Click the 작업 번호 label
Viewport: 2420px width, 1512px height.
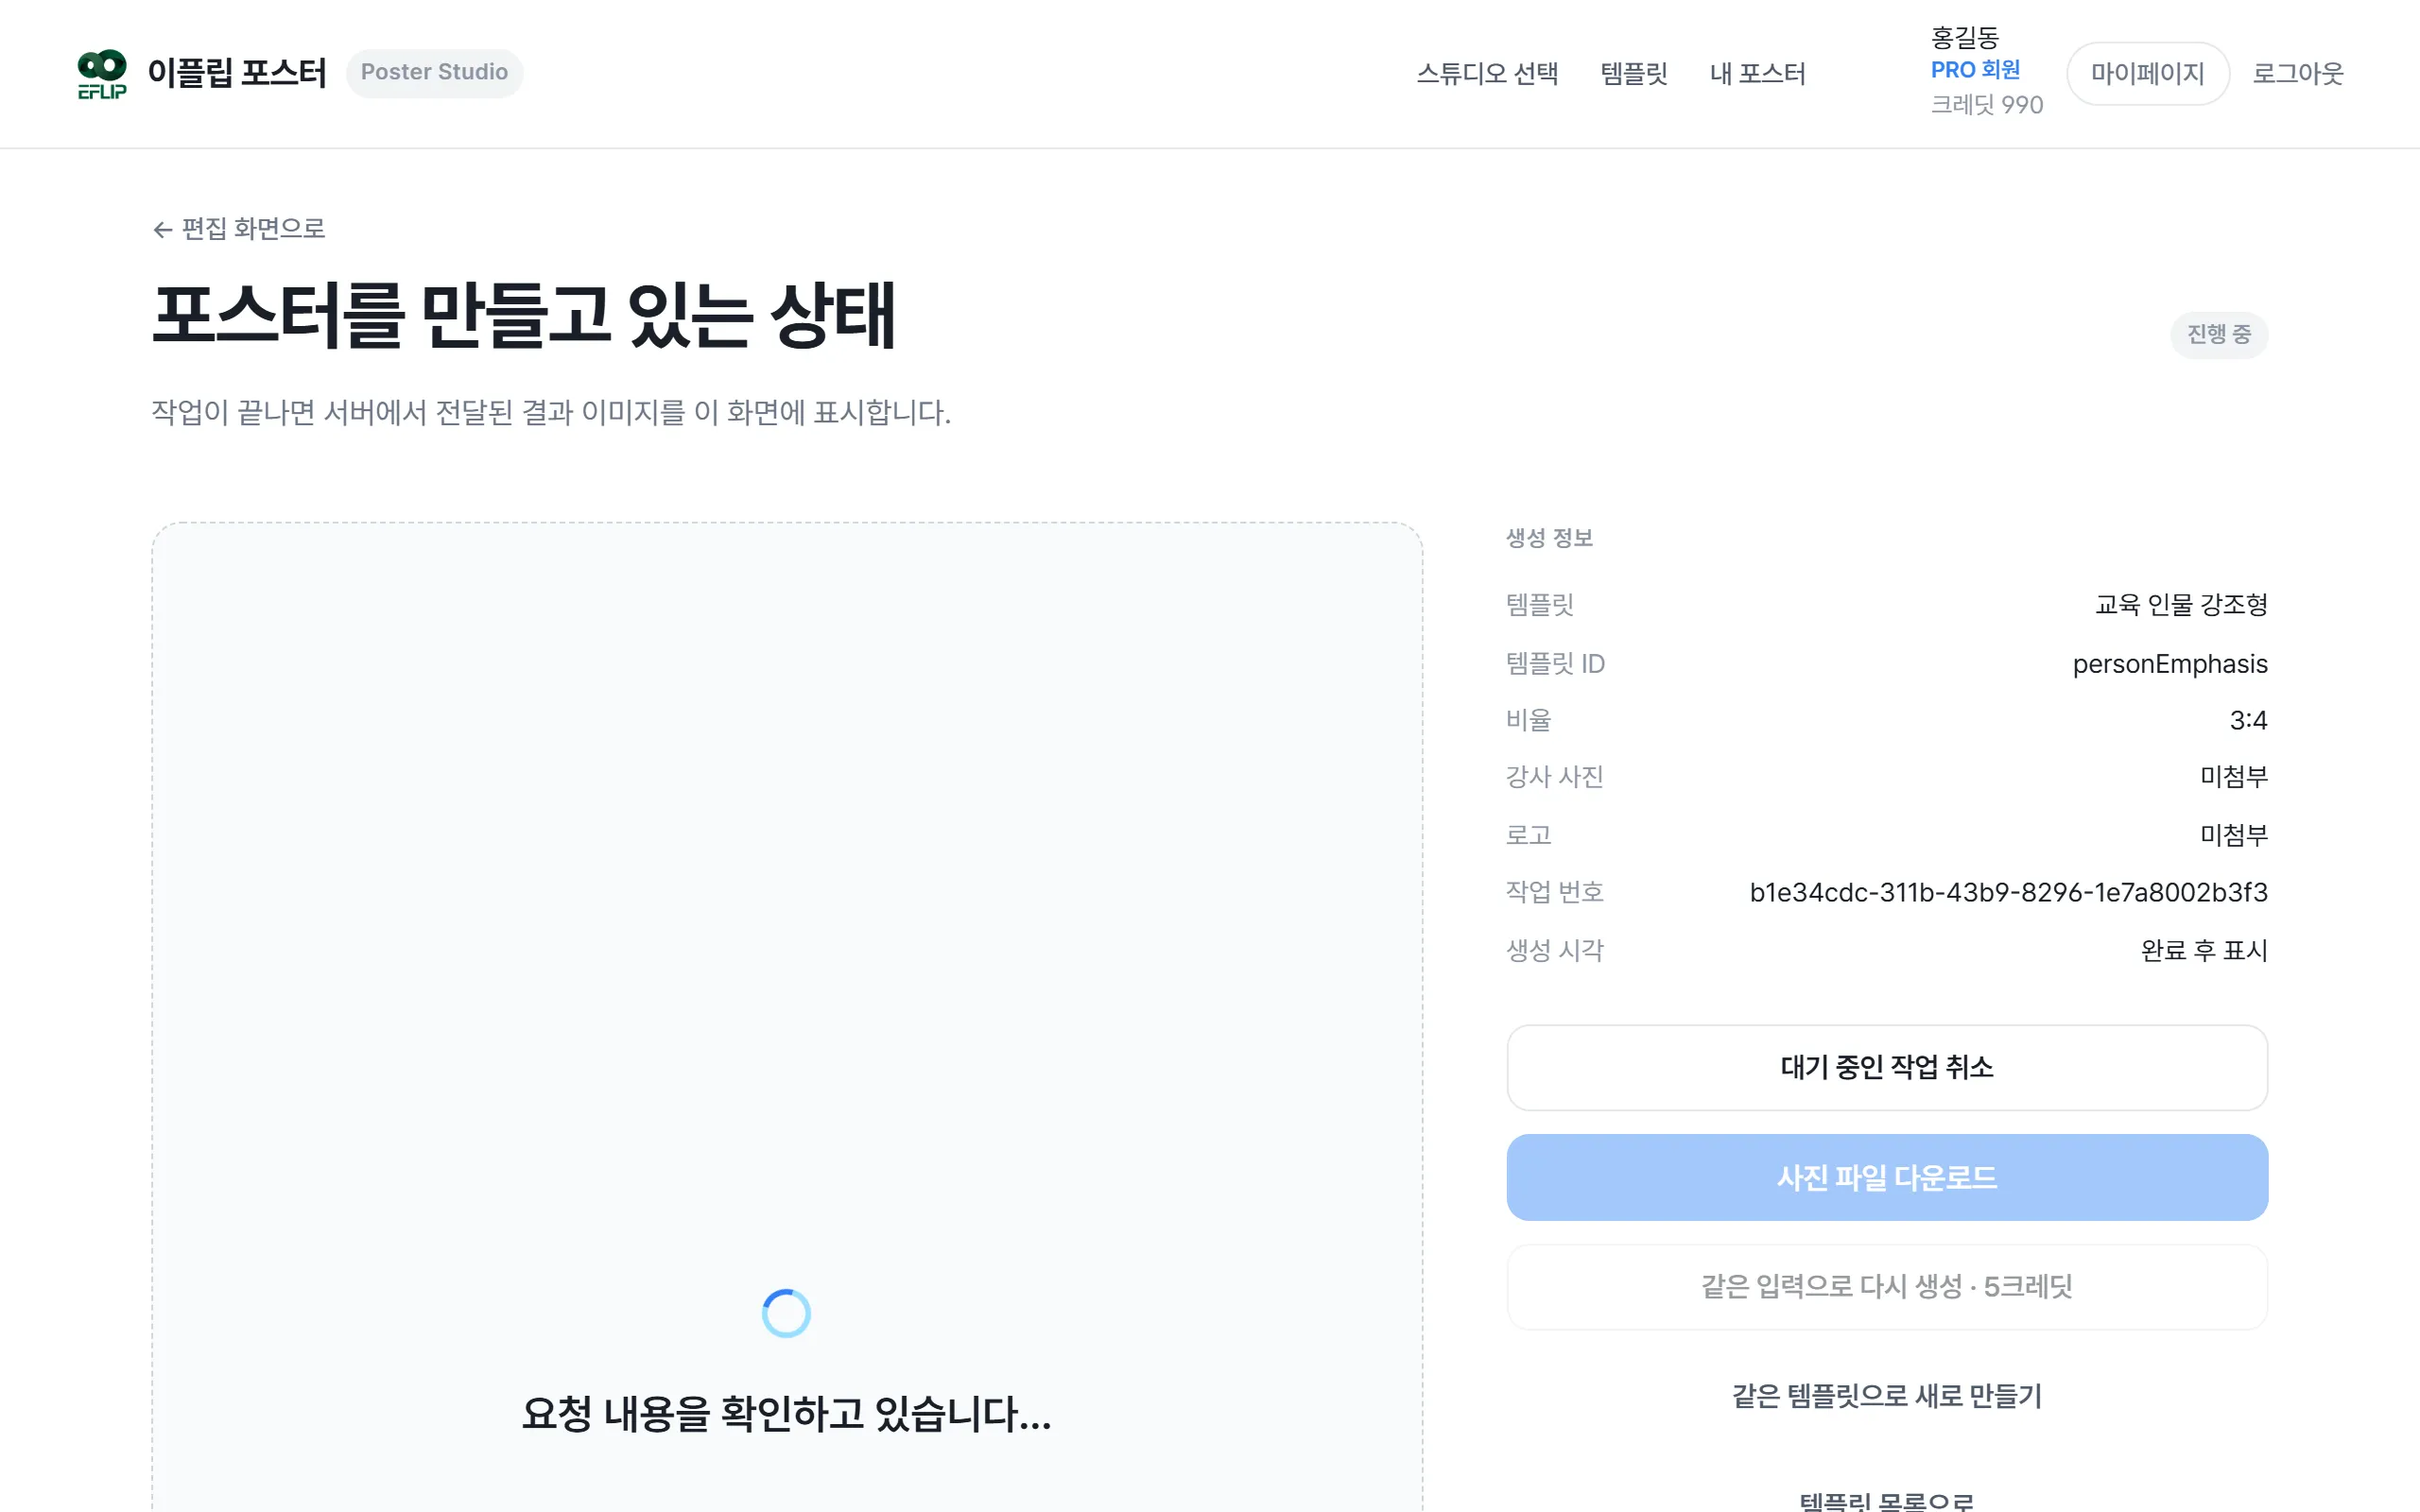[1555, 892]
